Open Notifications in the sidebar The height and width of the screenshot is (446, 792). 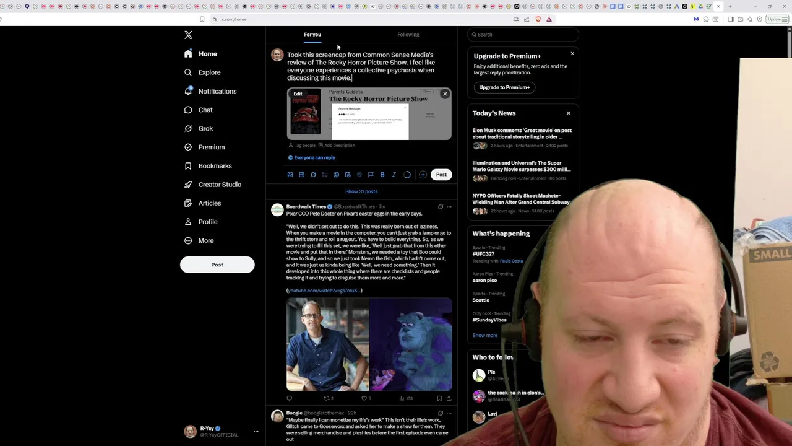[x=210, y=91]
